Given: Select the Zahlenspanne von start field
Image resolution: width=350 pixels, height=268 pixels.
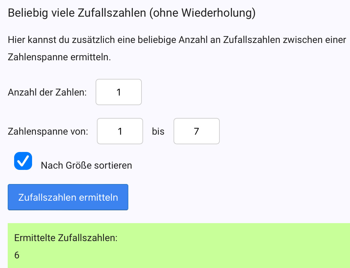Looking at the screenshot, I should 120,131.
